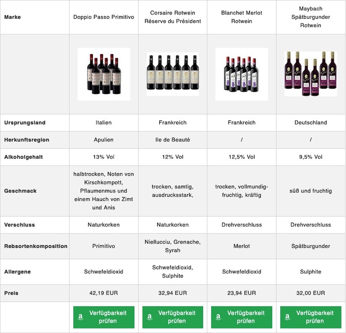Click the 'Doppio Passo Primitivo' product name
This screenshot has width=346, height=333.
point(104,17)
